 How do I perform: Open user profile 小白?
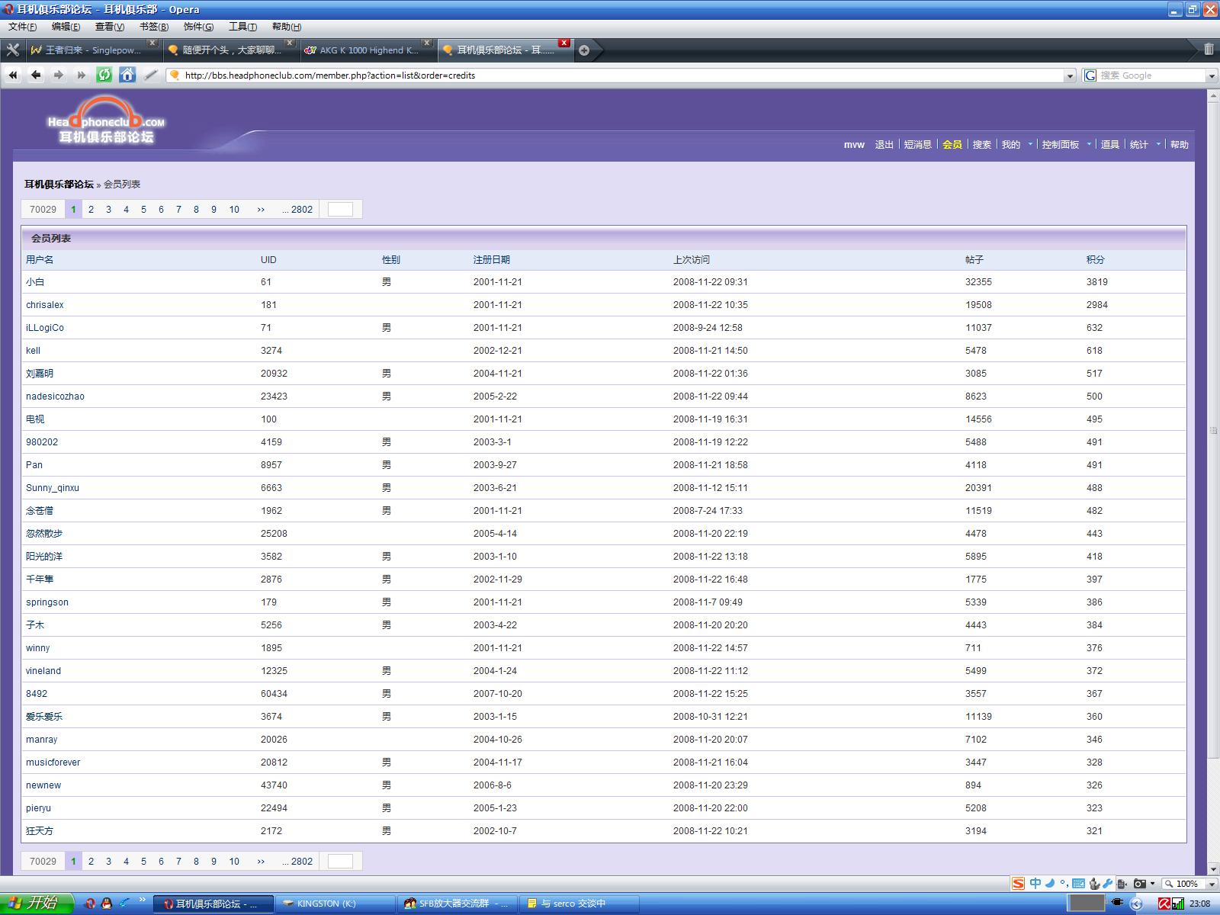pyautogui.click(x=35, y=282)
